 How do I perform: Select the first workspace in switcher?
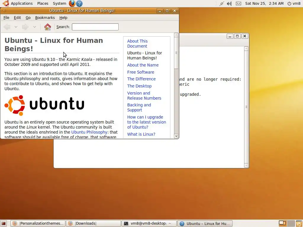coord(282,223)
